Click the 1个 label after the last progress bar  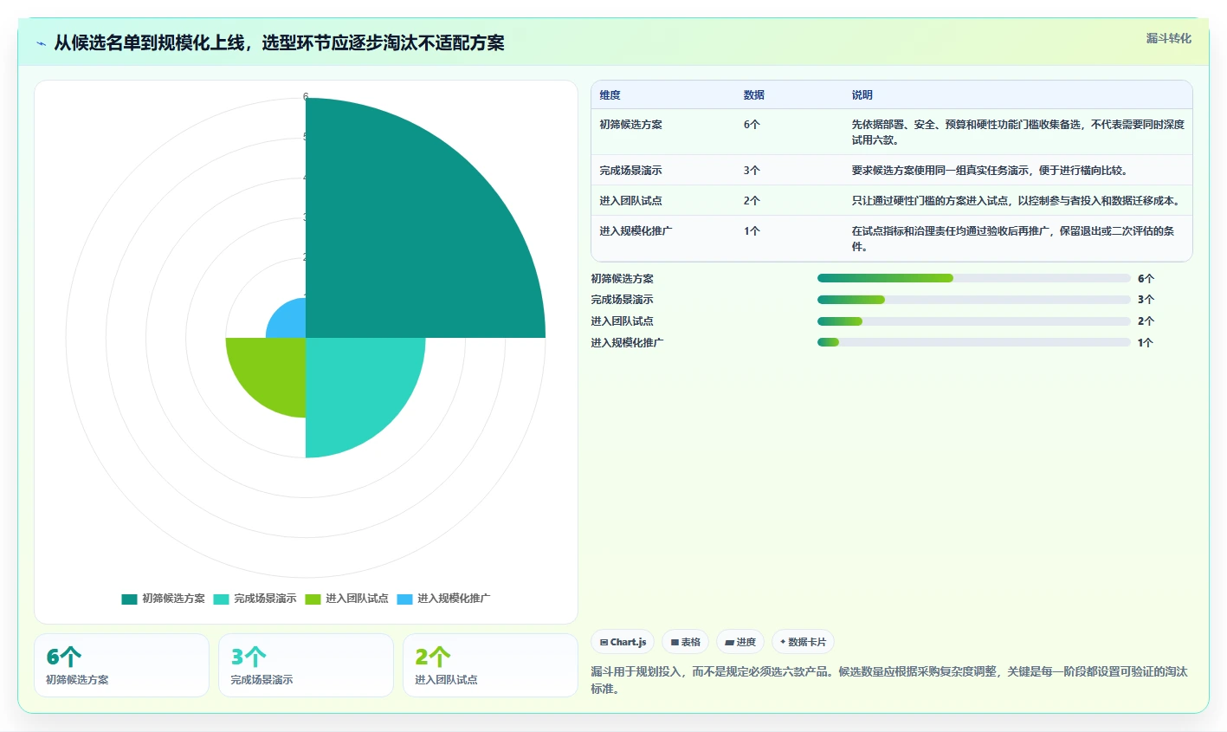point(1146,343)
